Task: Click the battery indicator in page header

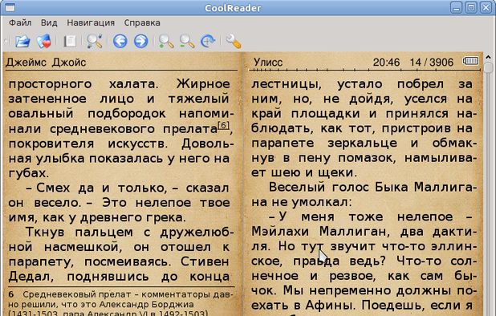Action: [x=470, y=60]
